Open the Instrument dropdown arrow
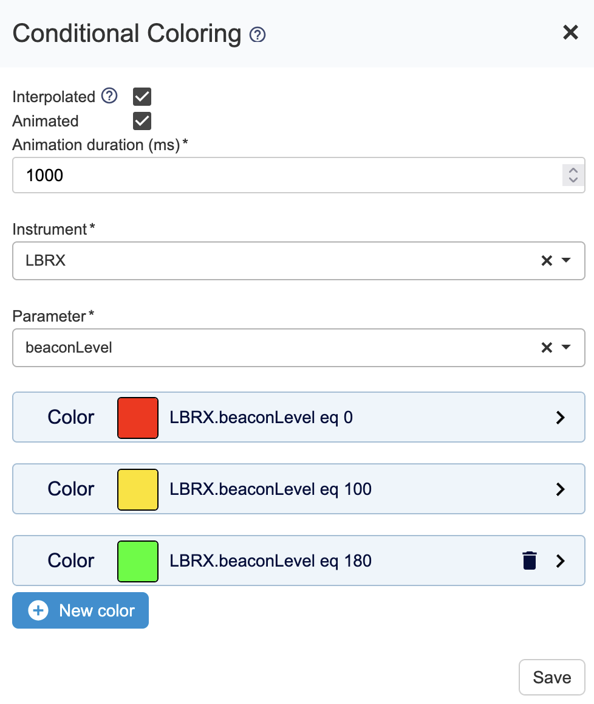This screenshot has height=704, width=594. [567, 261]
